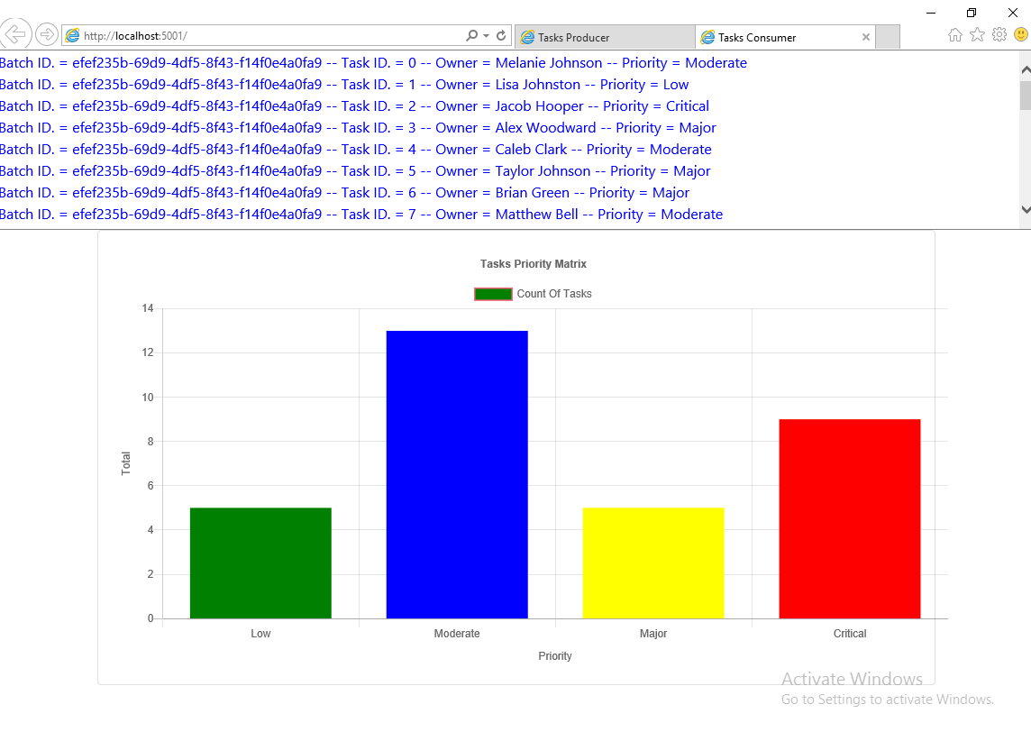Click the blue Moderate bar in chart
This screenshot has width=1031, height=741.
click(457, 474)
